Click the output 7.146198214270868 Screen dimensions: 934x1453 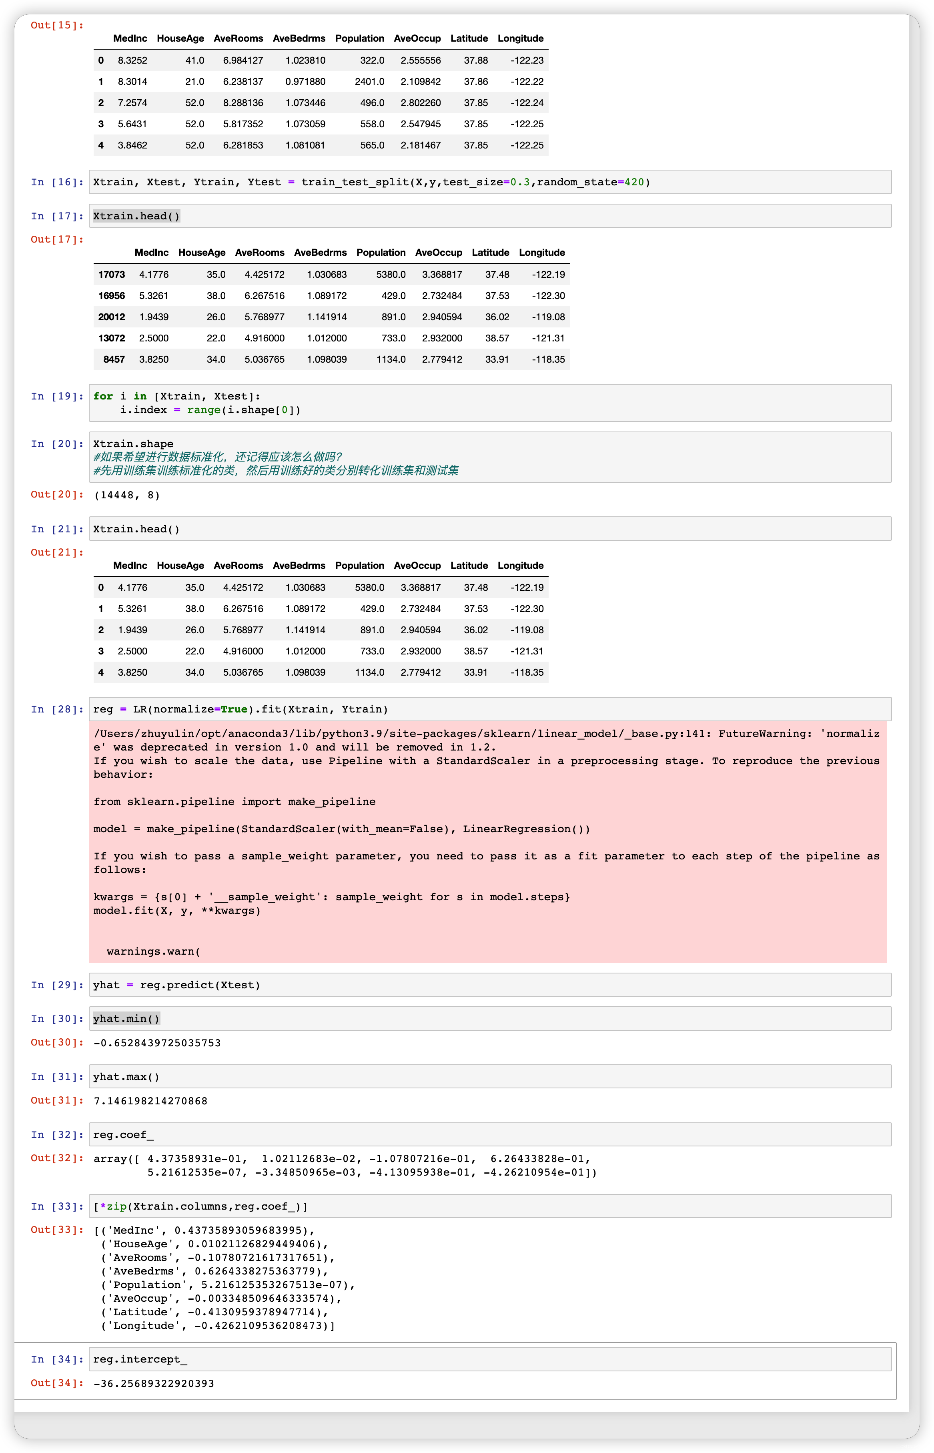click(x=150, y=1100)
